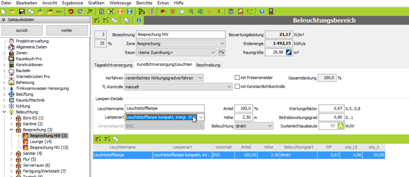Image resolution: width=409 pixels, height=177 pixels.
Task: Click the save disk icon in toolbar
Action: click(22, 11)
